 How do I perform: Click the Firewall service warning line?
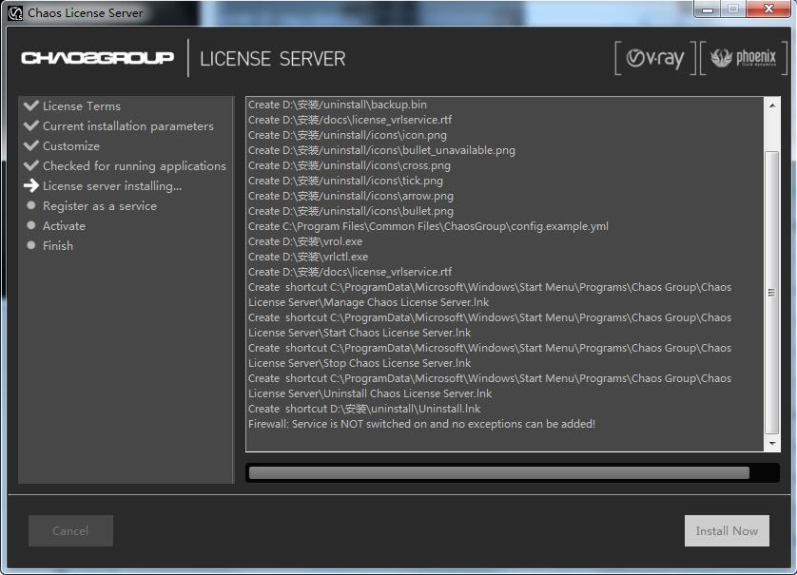tap(422, 424)
